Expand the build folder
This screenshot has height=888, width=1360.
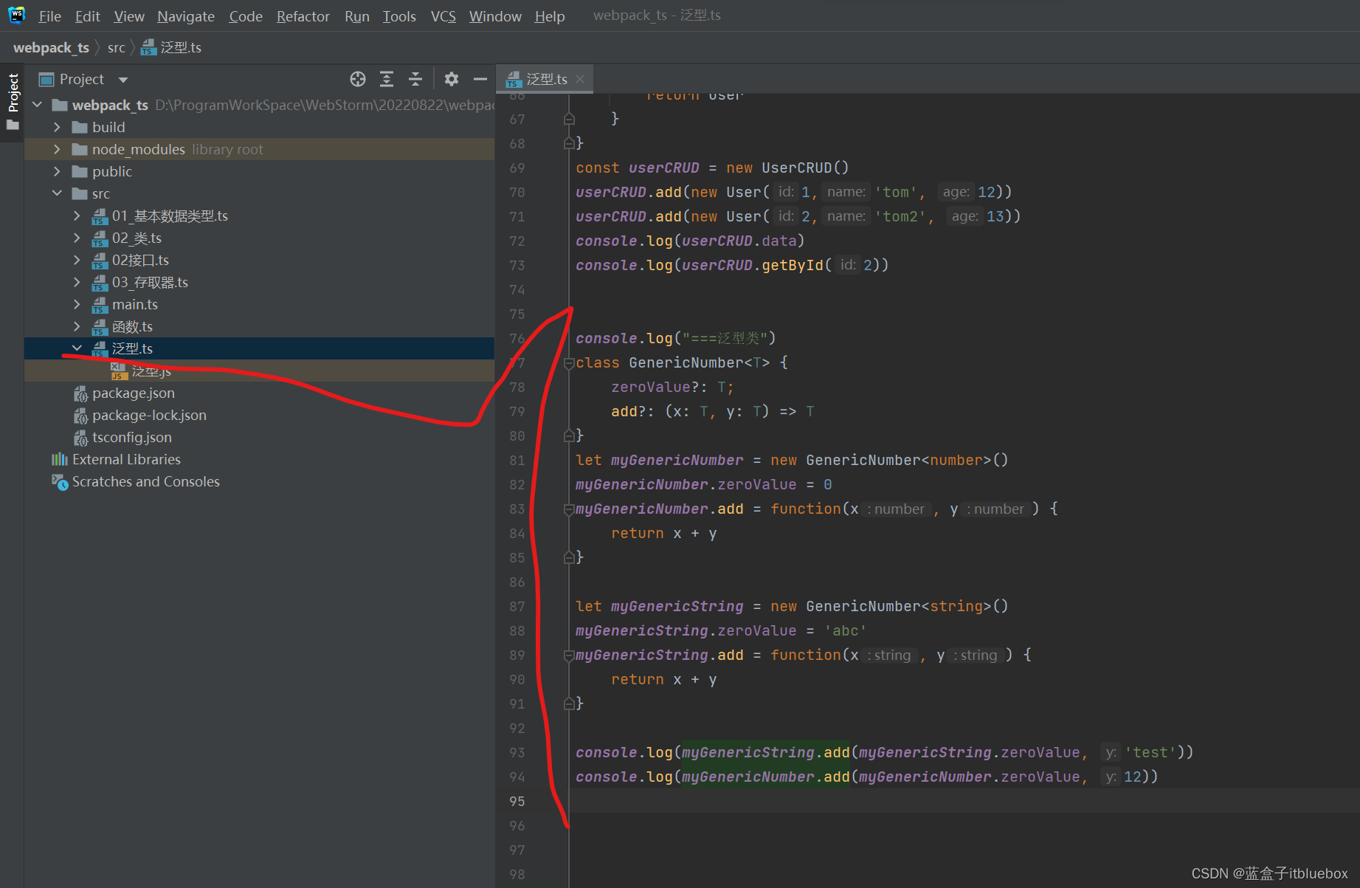pos(58,127)
